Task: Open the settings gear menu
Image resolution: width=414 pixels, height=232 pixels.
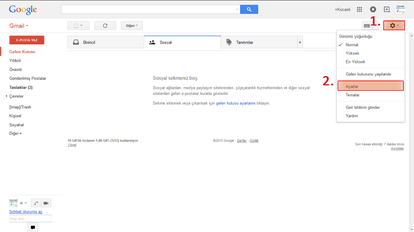Action: point(394,26)
